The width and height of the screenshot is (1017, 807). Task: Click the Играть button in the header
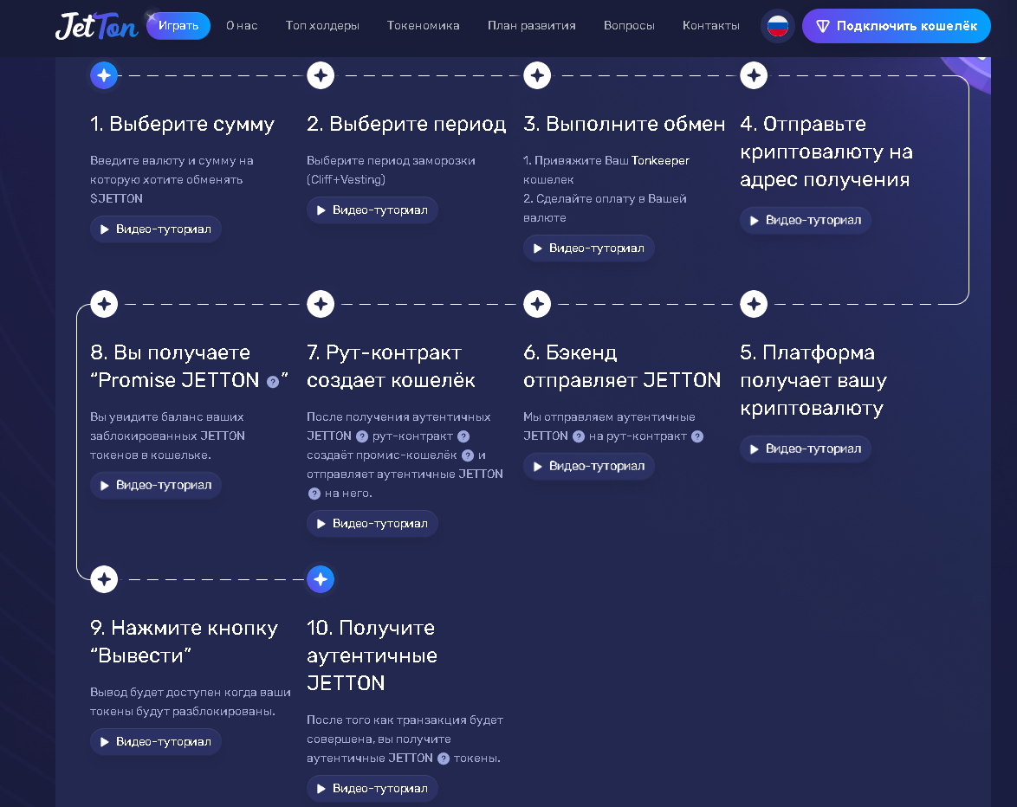pyautogui.click(x=178, y=26)
